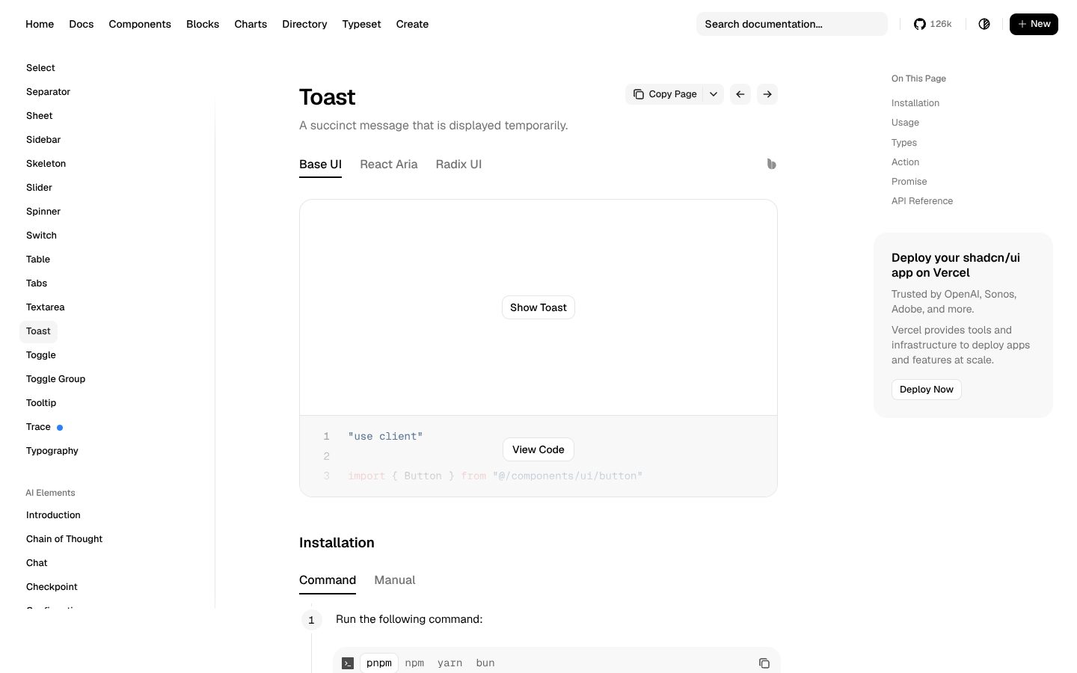Open the Create menu item
The image size is (1077, 673).
click(x=412, y=24)
